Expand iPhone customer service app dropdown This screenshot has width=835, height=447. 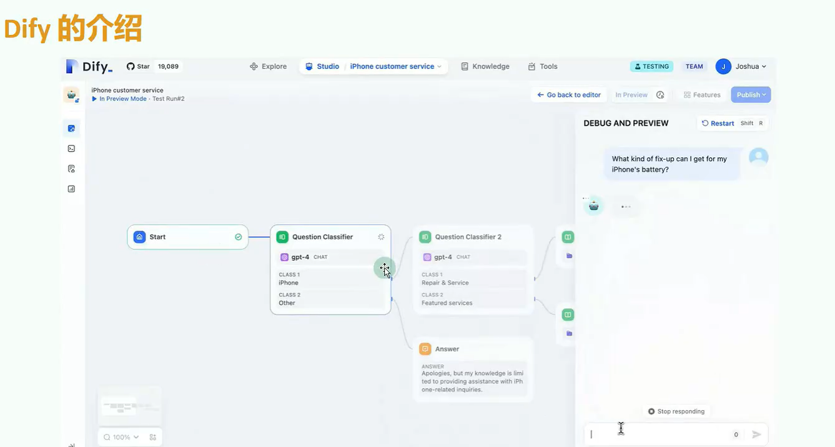395,66
